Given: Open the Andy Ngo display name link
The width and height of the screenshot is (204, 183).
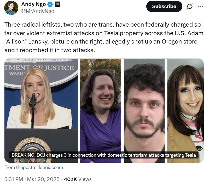Looking at the screenshot, I should tap(33, 4).
